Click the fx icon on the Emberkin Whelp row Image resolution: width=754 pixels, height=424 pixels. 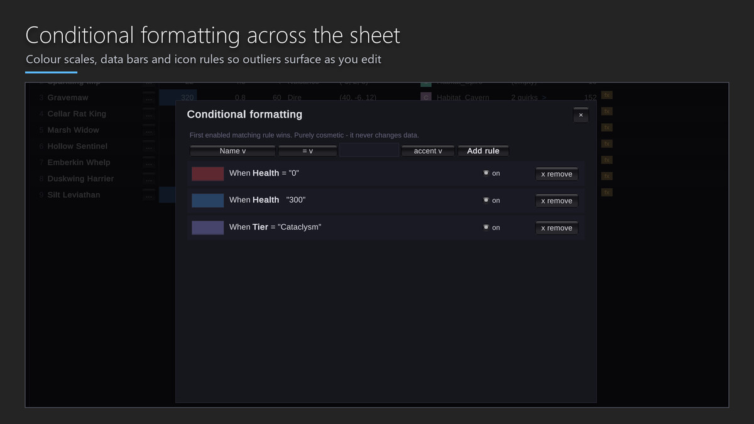click(607, 160)
